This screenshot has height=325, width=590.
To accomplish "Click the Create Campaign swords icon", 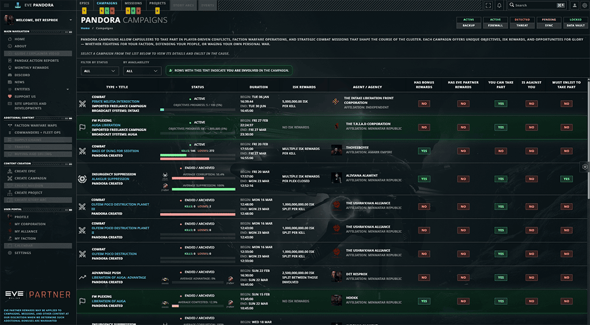I will coord(10,178).
